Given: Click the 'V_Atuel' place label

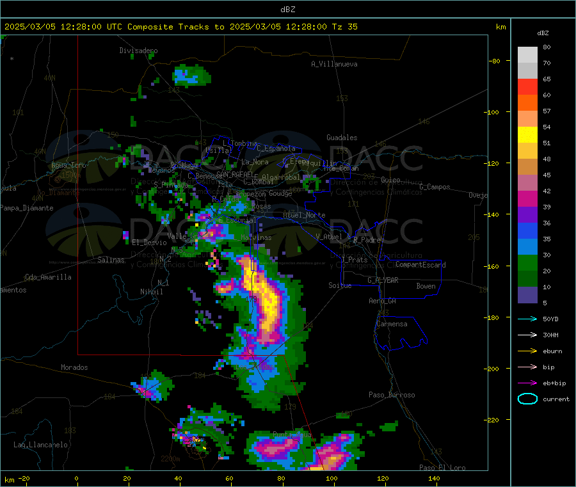Looking at the screenshot, I should pos(329,237).
